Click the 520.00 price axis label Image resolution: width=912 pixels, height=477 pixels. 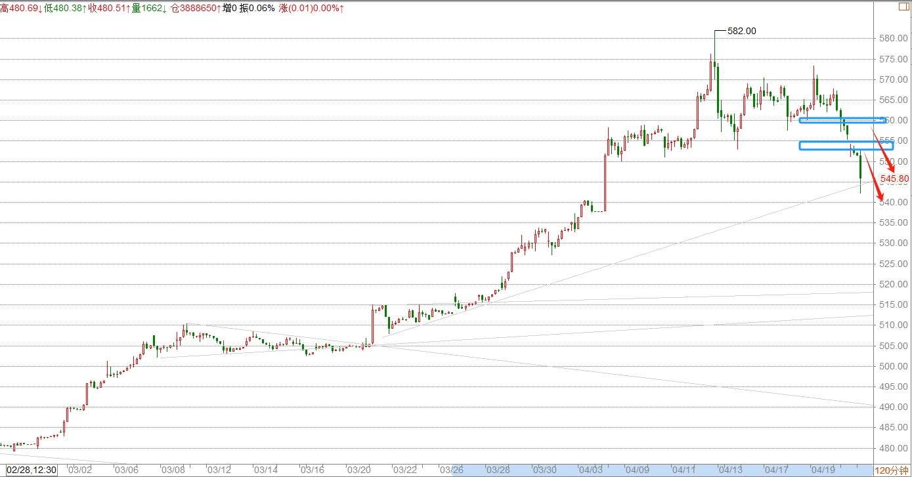(x=894, y=284)
